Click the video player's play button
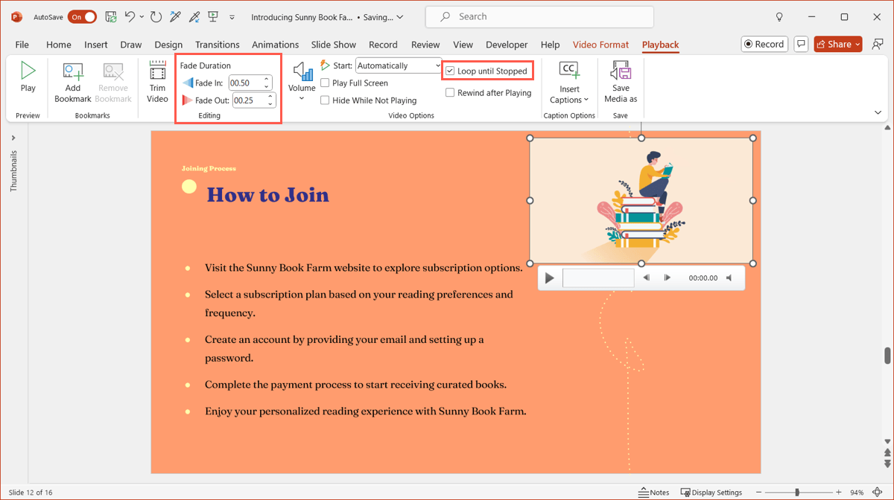894x500 pixels. tap(550, 278)
